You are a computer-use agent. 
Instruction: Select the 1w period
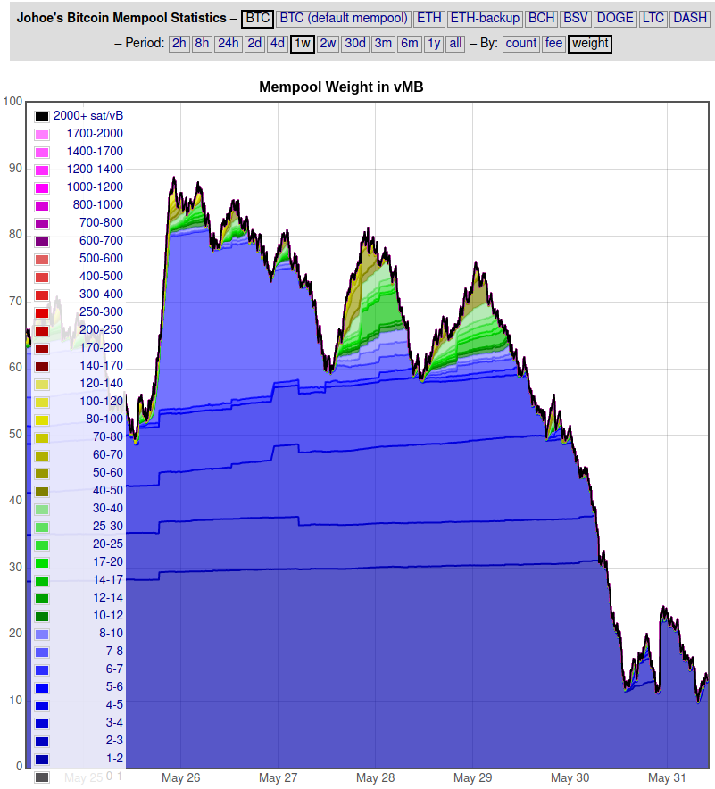pos(303,44)
